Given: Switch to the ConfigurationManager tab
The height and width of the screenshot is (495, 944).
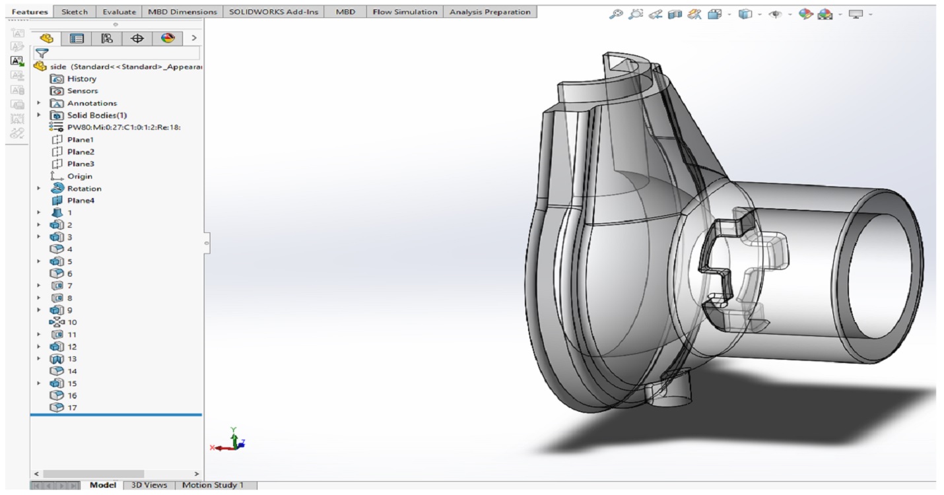Looking at the screenshot, I should click(107, 38).
